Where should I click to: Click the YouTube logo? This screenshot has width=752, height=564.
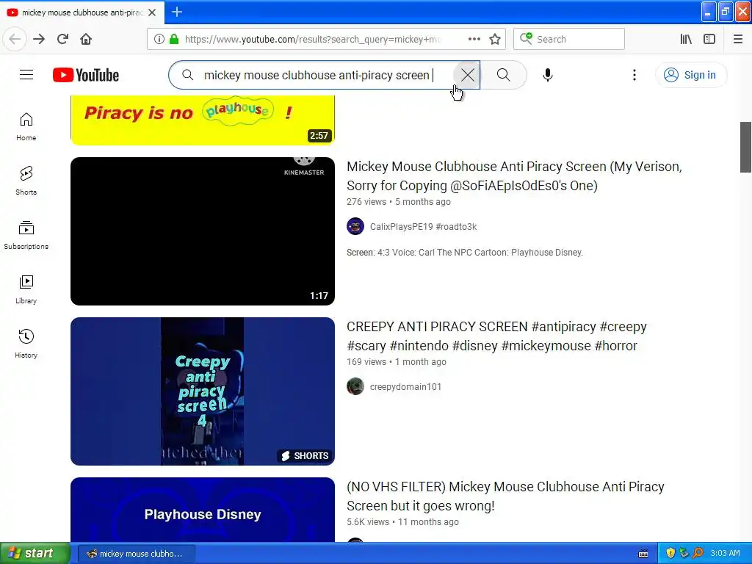pyautogui.click(x=86, y=76)
